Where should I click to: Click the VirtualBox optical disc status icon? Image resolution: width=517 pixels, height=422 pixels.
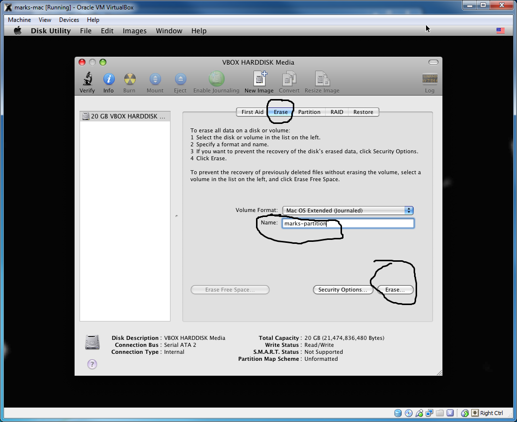(409, 413)
